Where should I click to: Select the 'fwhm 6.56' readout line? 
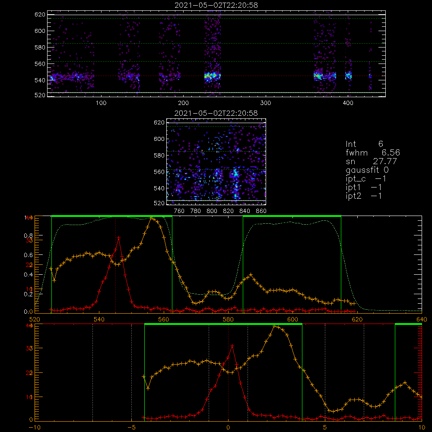coord(373,152)
